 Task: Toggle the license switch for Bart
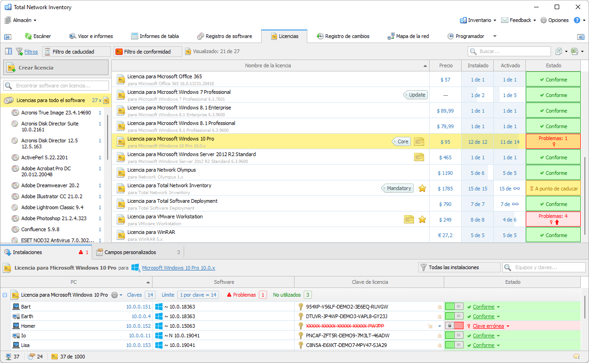pos(454,307)
